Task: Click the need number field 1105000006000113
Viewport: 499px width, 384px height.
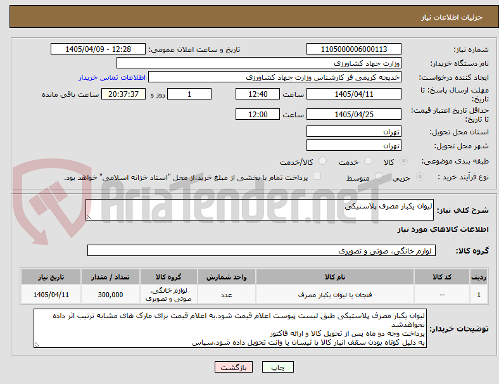Action: pyautogui.click(x=353, y=49)
